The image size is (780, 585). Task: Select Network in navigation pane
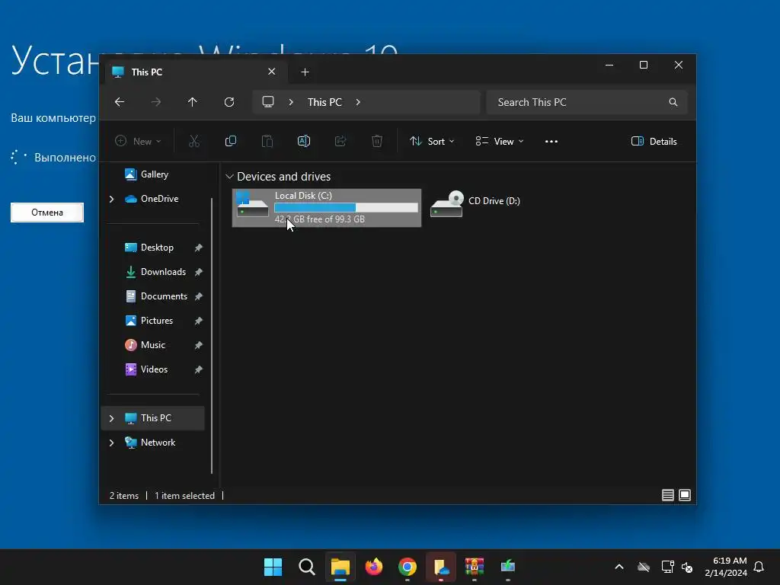[x=150, y=443]
